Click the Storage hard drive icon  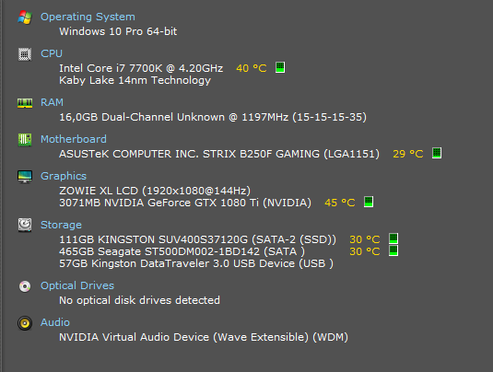click(x=25, y=225)
